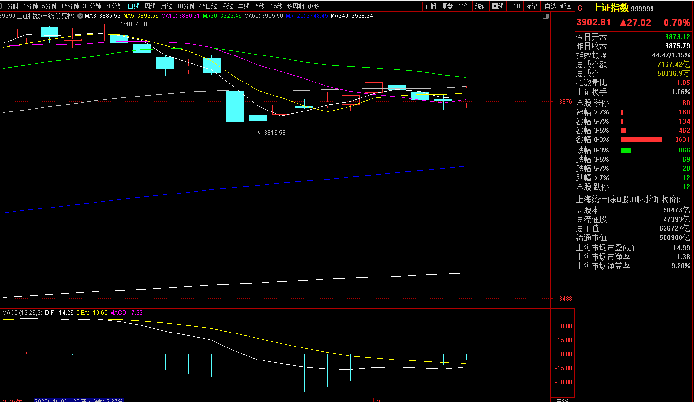
Task: Expand the 更多 periods menu
Action: (x=316, y=6)
